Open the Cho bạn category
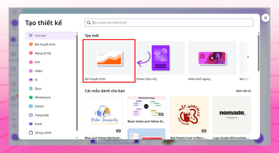279x153 pixels. click(50, 36)
